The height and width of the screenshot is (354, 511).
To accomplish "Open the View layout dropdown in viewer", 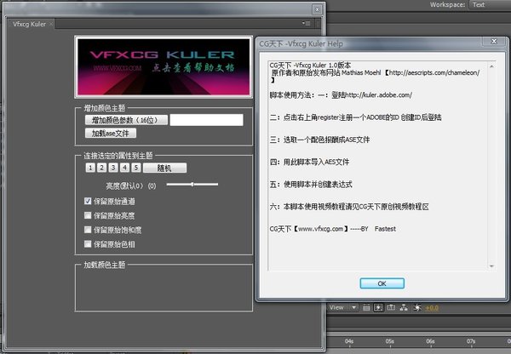I will [x=343, y=307].
